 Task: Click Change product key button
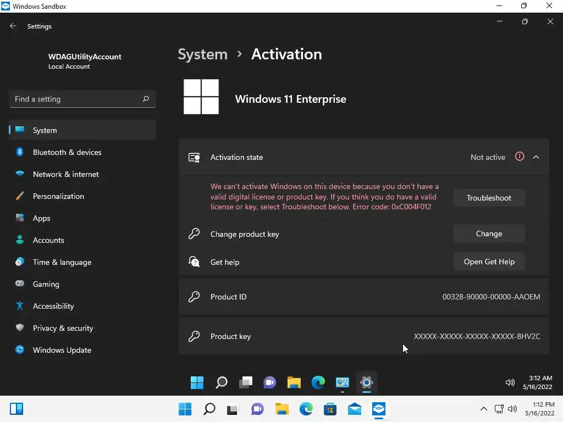[489, 234]
